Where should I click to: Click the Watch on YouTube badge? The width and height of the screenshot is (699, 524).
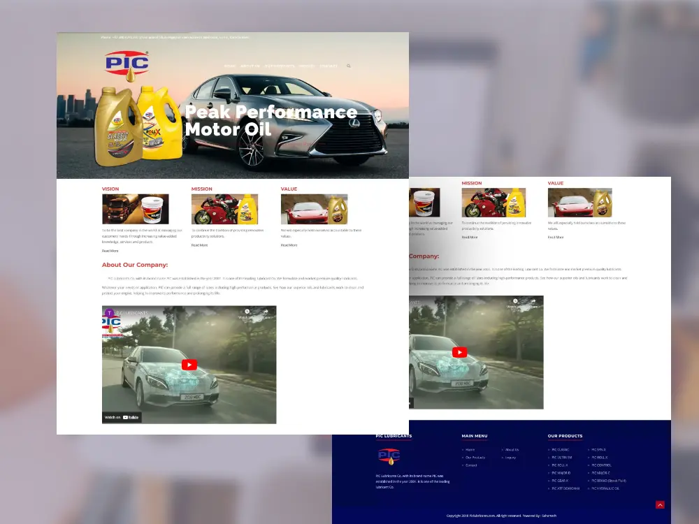point(123,417)
